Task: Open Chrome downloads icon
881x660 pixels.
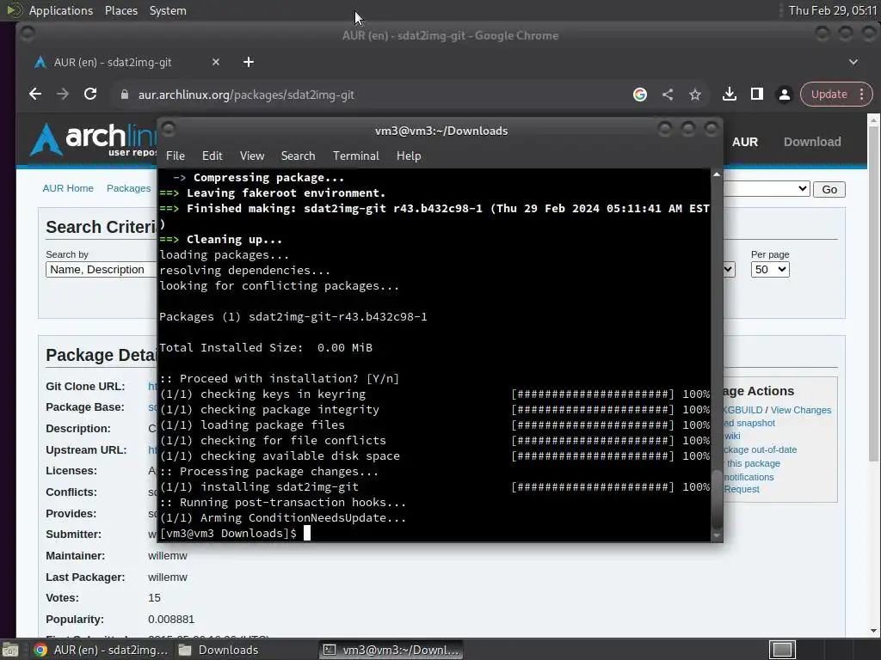Action: coord(730,95)
